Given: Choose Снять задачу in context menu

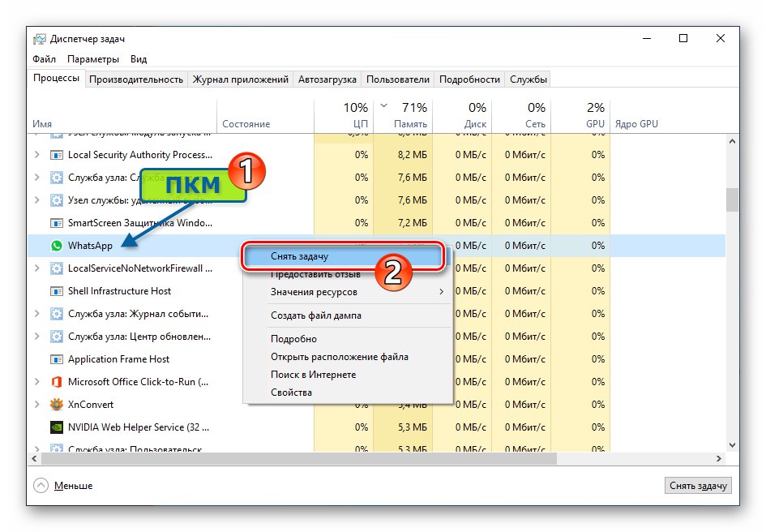Looking at the screenshot, I should 343,256.
